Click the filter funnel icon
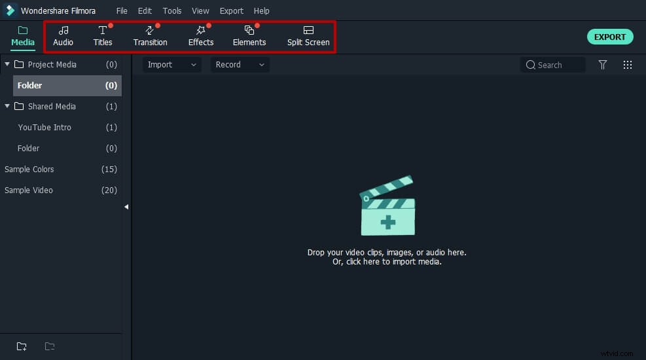 [602, 65]
